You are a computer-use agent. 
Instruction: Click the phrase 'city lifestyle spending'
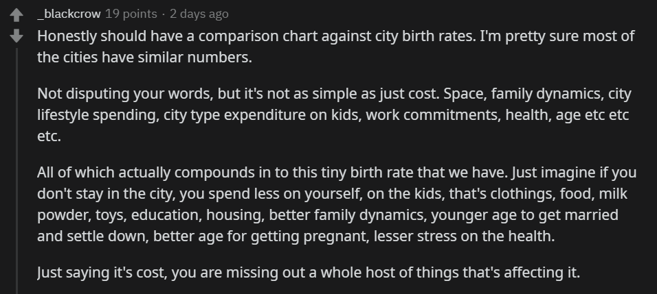pyautogui.click(x=334, y=104)
